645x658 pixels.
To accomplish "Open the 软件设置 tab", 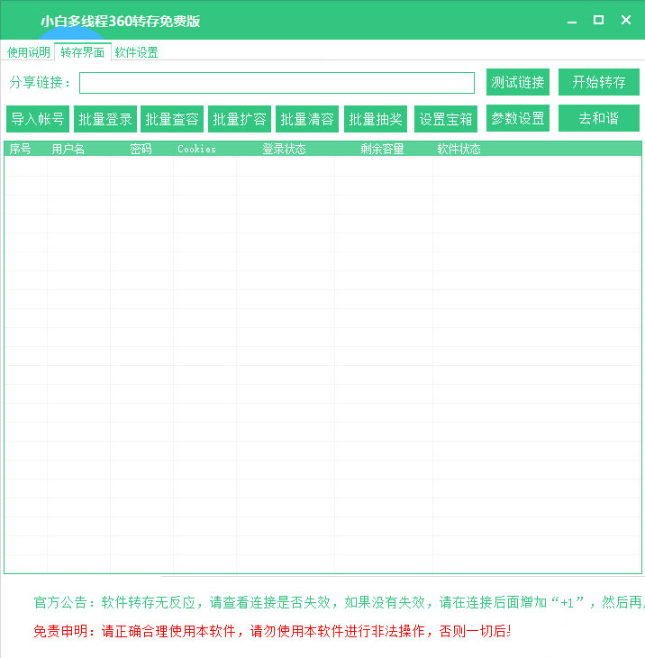I will pyautogui.click(x=136, y=52).
